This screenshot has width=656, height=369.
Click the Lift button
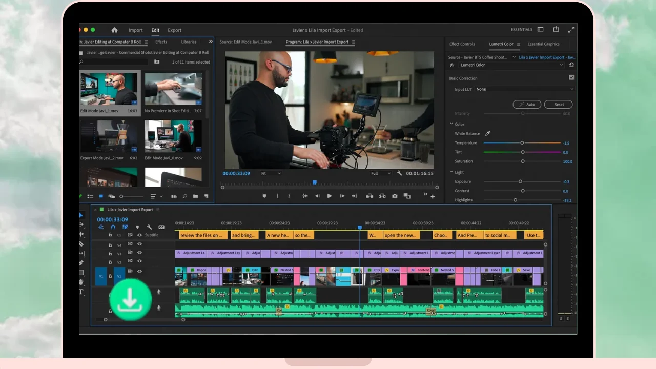[x=370, y=196]
